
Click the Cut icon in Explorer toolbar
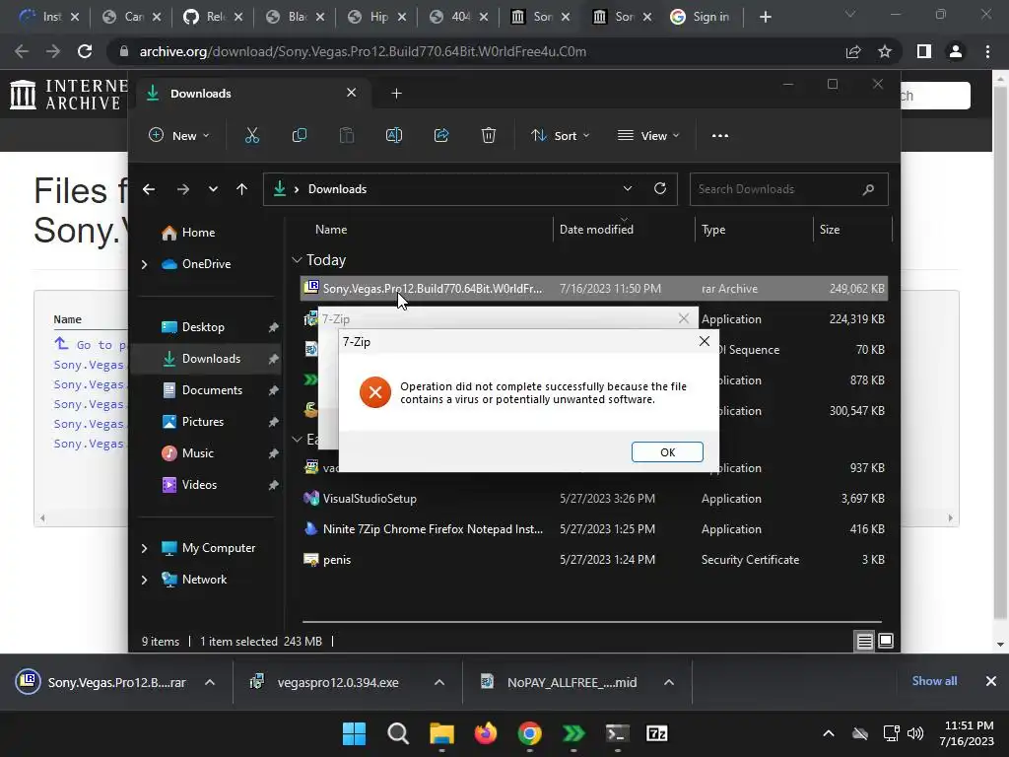coord(252,135)
